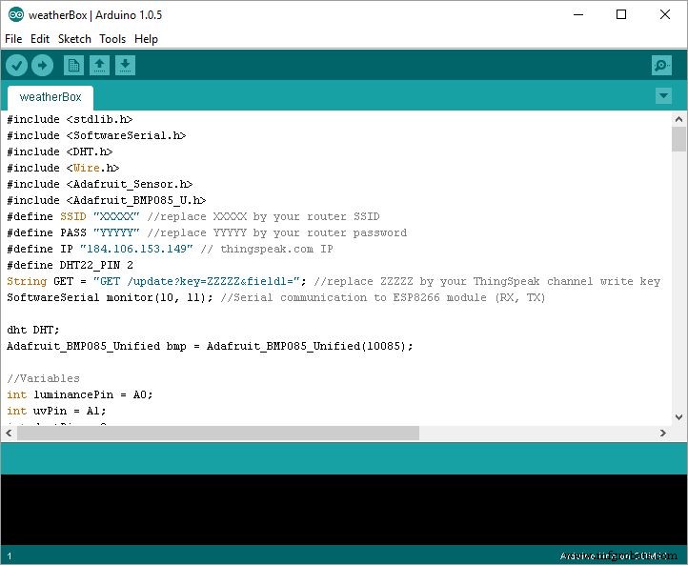Click the Arduino logo in title bar
This screenshot has height=565, width=688.
click(x=15, y=14)
